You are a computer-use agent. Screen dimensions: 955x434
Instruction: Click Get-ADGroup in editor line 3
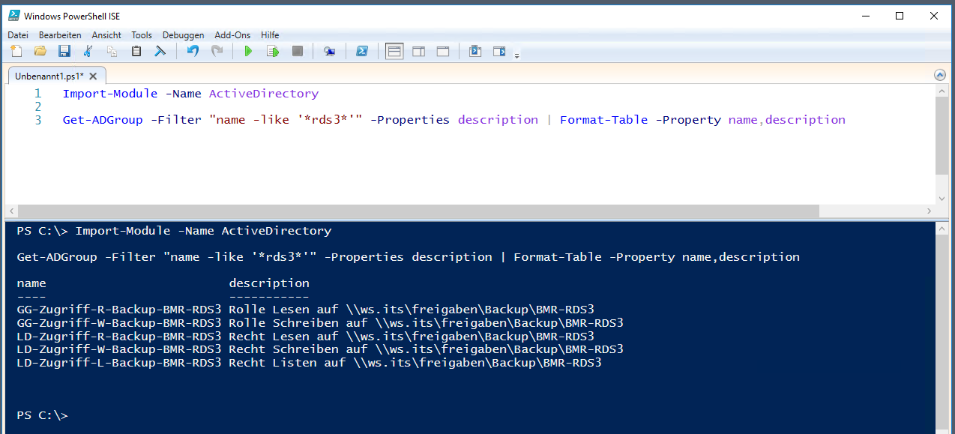[103, 119]
